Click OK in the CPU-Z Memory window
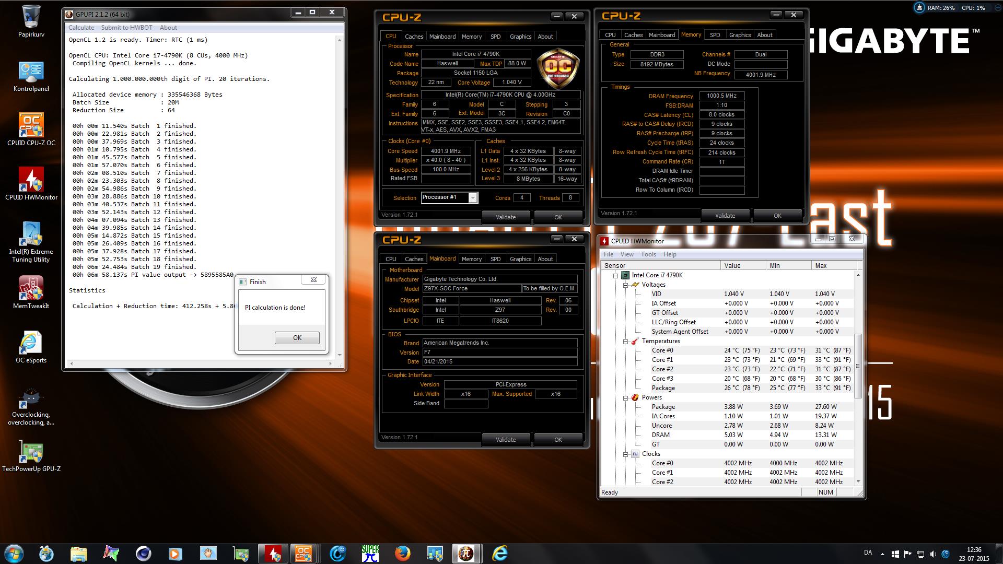Screen dimensions: 1003x564 tap(777, 216)
